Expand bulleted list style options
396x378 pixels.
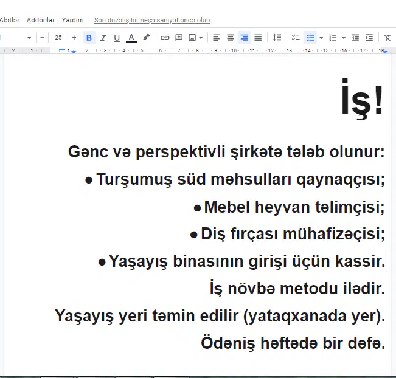point(321,38)
